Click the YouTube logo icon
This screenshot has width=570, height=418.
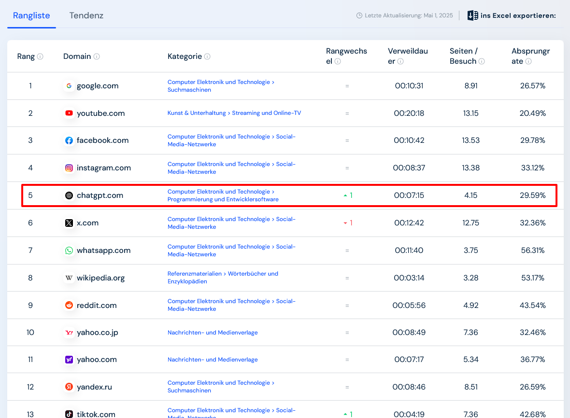69,113
